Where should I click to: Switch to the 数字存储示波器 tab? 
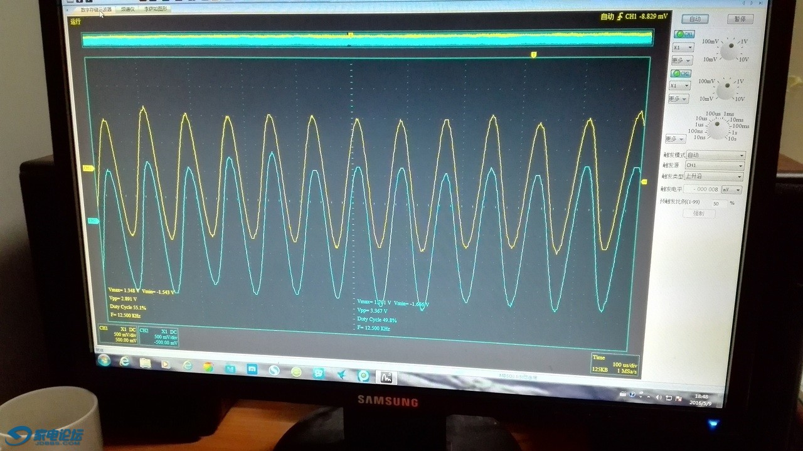coord(96,9)
